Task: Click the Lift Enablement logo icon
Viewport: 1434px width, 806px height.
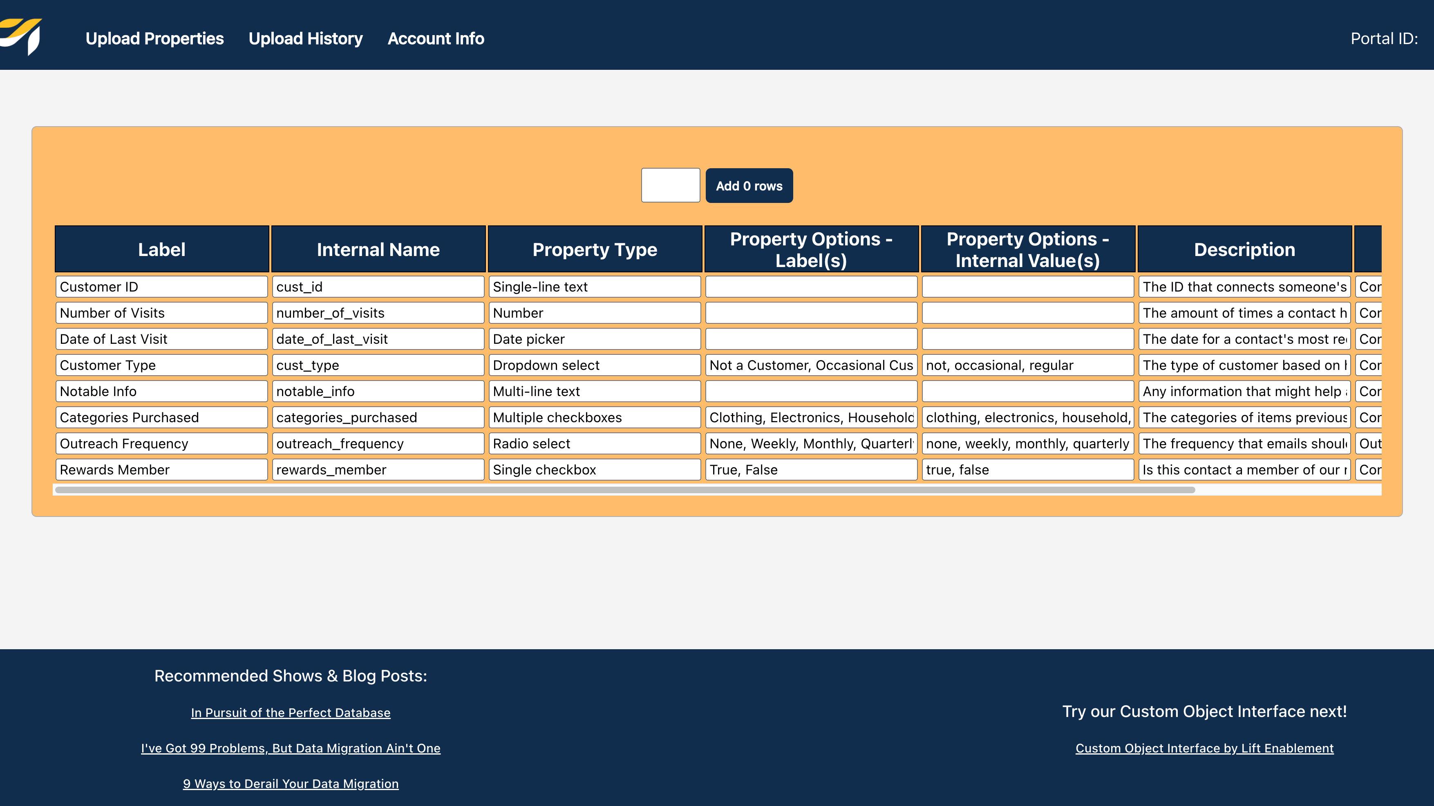Action: (22, 36)
